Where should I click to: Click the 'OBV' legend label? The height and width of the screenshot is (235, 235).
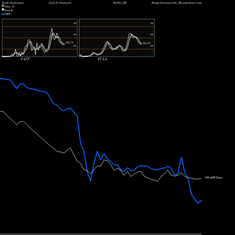(8, 14)
